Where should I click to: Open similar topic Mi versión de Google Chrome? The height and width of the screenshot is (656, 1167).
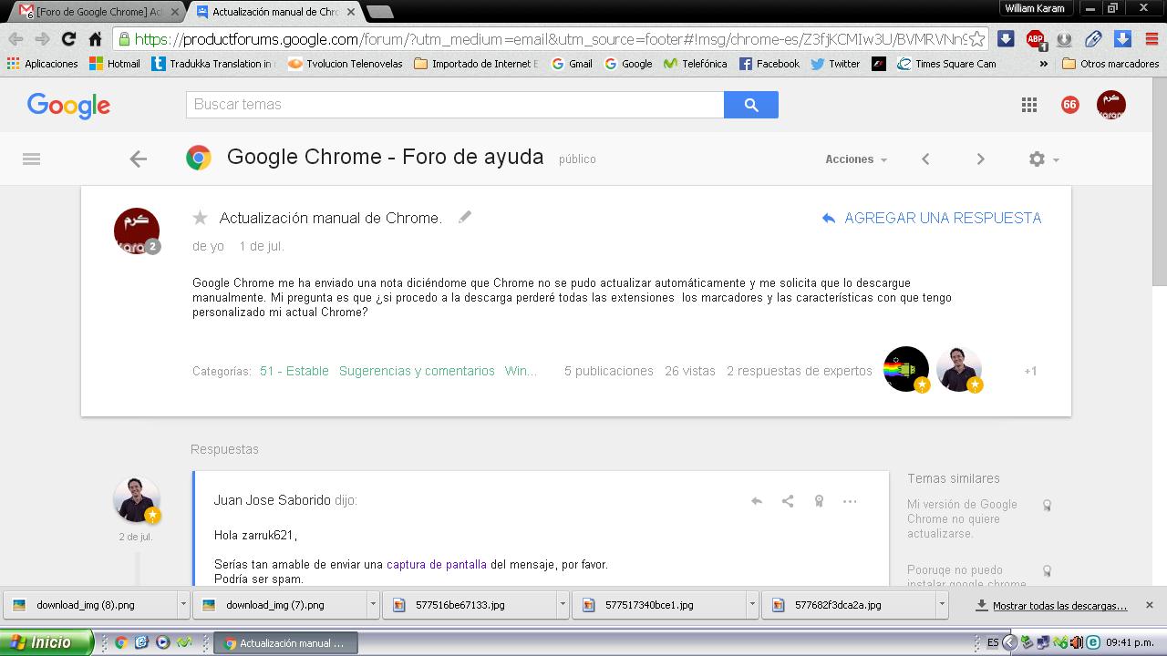point(962,518)
